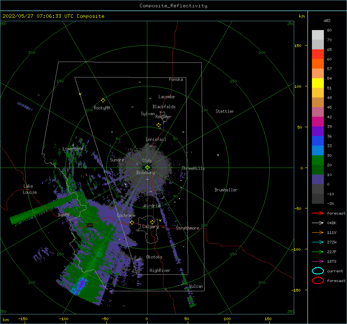Image resolution: width=347 pixels, height=324 pixels.
Task: Click the orange 111V arrow legend icon
Action: [318, 232]
